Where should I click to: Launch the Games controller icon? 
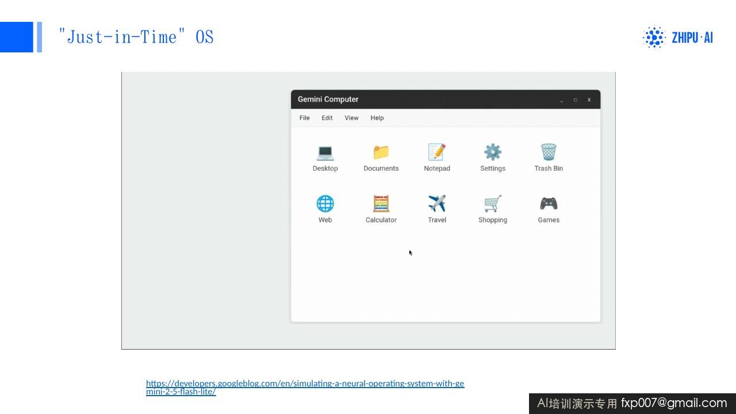[549, 204]
